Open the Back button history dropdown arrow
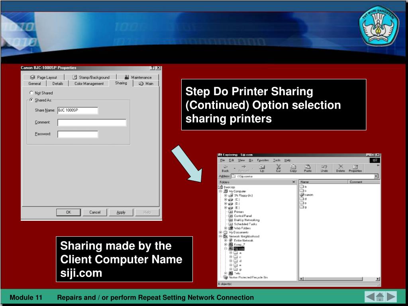This screenshot has height=306, width=408. point(235,169)
